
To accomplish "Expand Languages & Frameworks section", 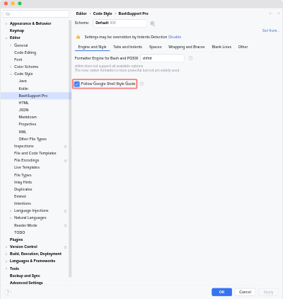I will click(6, 261).
